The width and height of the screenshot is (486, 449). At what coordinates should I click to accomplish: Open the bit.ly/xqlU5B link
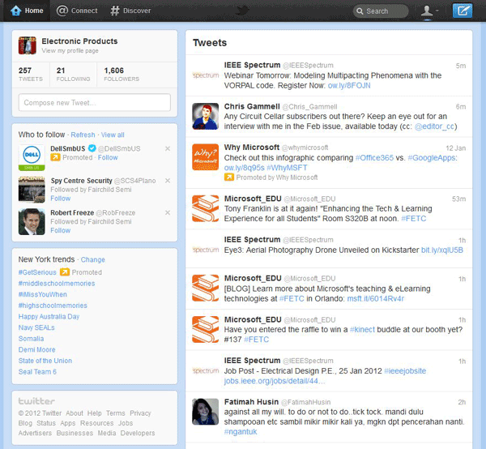pyautogui.click(x=442, y=250)
